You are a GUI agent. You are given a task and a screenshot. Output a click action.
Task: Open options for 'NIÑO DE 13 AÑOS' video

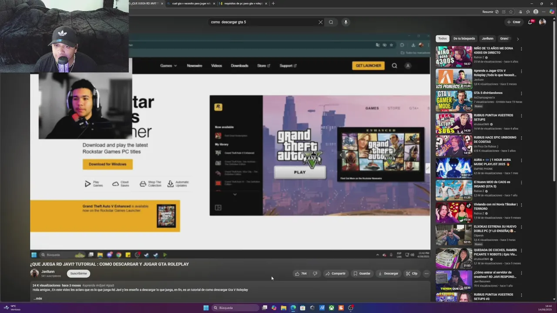pos(521,49)
